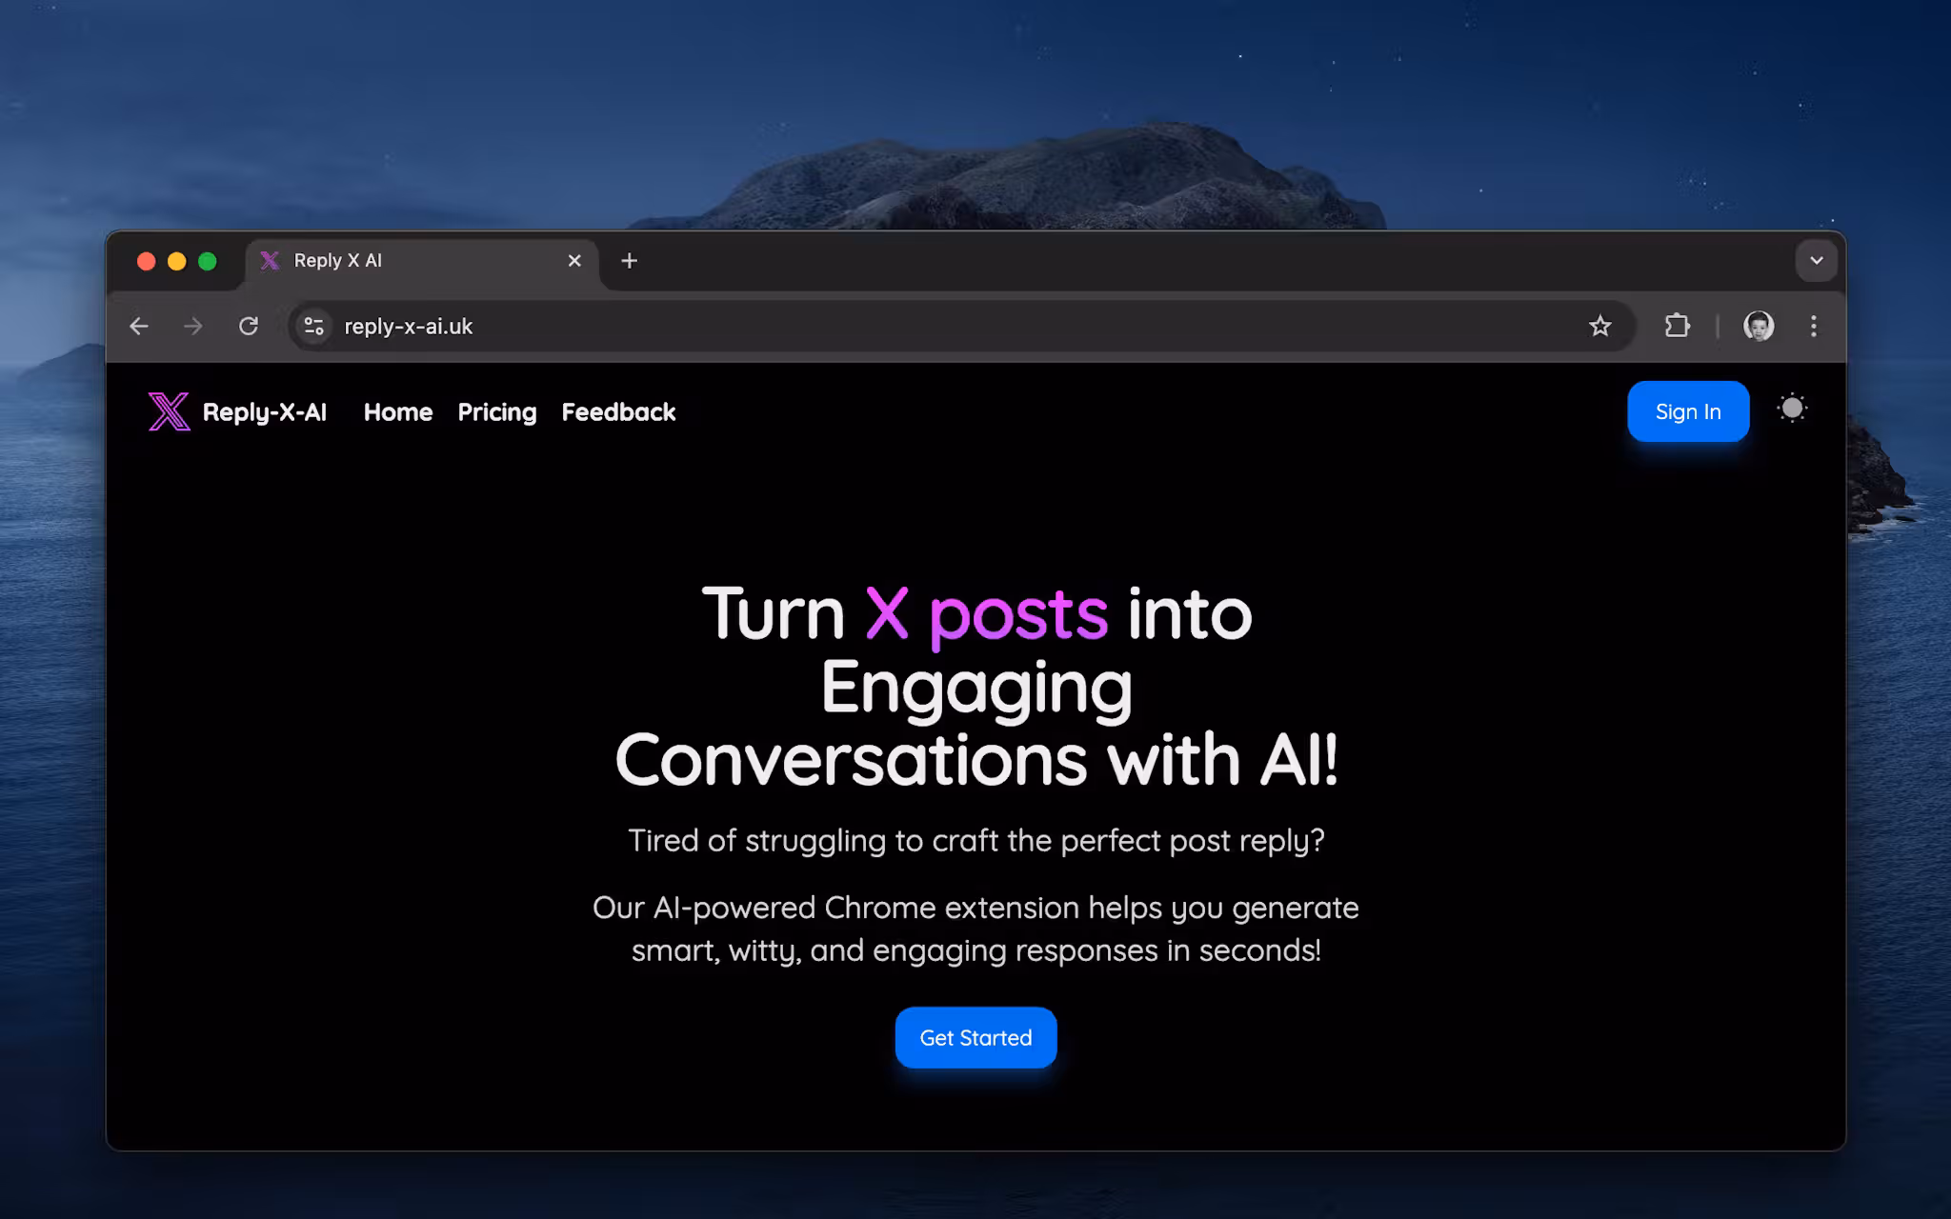Open the browser extensions puzzle icon
Image resolution: width=1951 pixels, height=1219 pixels.
[x=1678, y=327]
